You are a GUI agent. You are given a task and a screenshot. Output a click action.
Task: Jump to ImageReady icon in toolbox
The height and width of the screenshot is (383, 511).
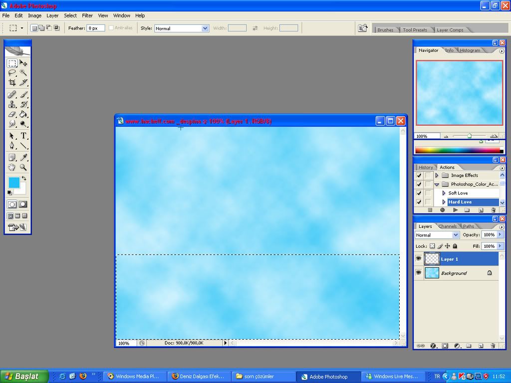click(x=17, y=227)
